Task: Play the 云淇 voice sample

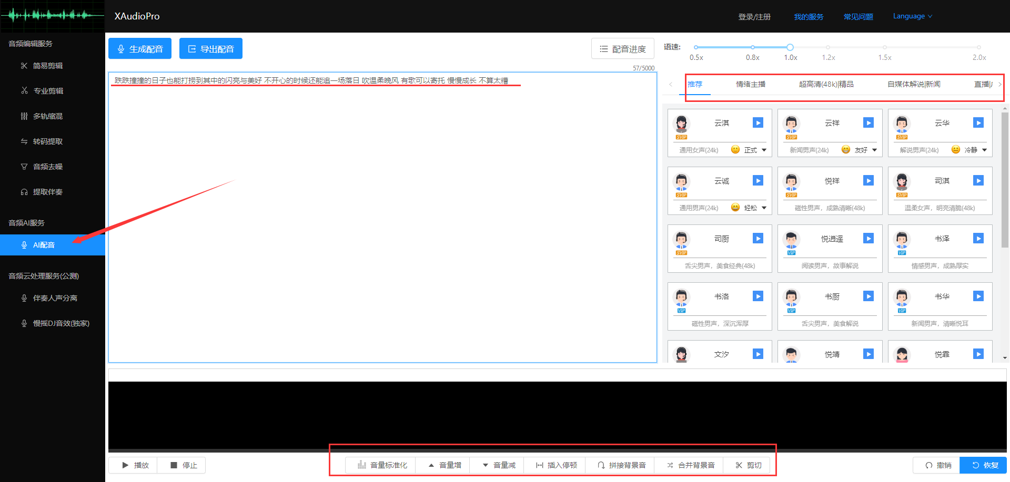Action: point(757,122)
